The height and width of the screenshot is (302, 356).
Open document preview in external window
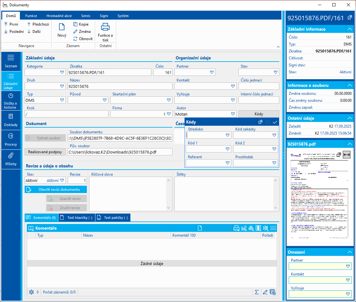coord(338,155)
